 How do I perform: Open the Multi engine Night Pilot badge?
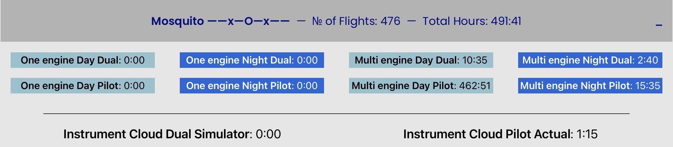(x=590, y=86)
